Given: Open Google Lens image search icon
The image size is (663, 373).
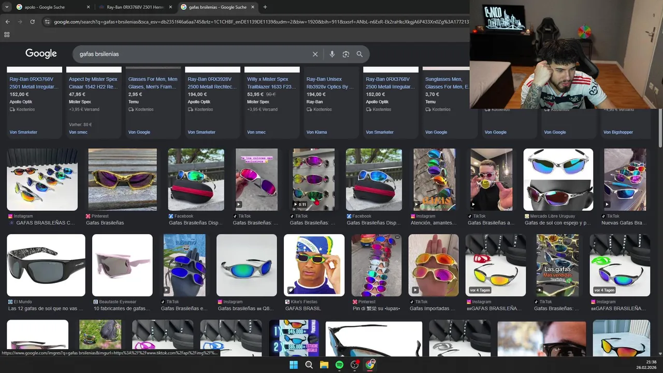Looking at the screenshot, I should (x=346, y=54).
